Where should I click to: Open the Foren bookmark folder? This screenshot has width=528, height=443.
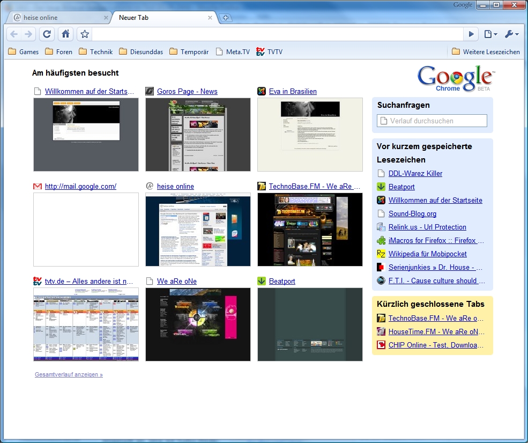coord(59,52)
